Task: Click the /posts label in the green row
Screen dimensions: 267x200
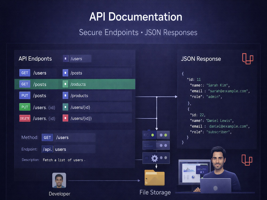Action: click(x=40, y=84)
